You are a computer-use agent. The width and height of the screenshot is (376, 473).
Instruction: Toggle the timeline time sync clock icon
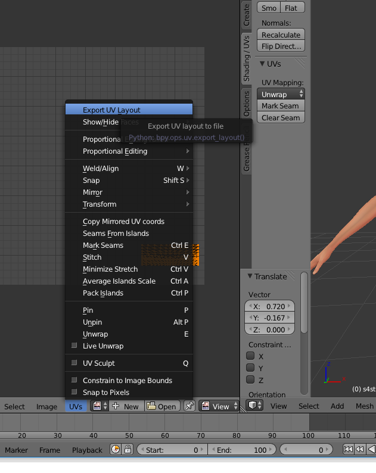coord(116,450)
